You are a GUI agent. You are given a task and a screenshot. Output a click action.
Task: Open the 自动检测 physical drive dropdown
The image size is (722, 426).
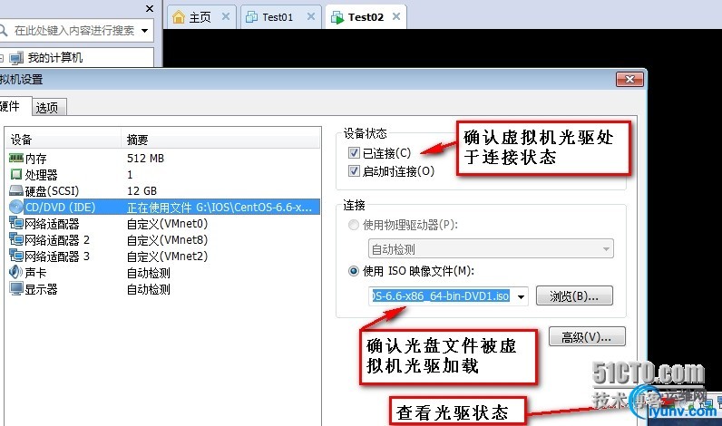pyautogui.click(x=491, y=249)
